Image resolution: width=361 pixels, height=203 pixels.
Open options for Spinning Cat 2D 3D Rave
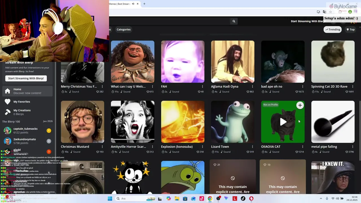tap(353, 87)
